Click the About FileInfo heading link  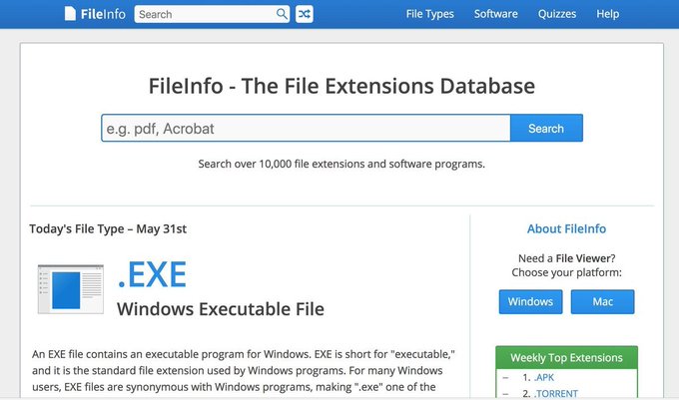click(x=566, y=228)
